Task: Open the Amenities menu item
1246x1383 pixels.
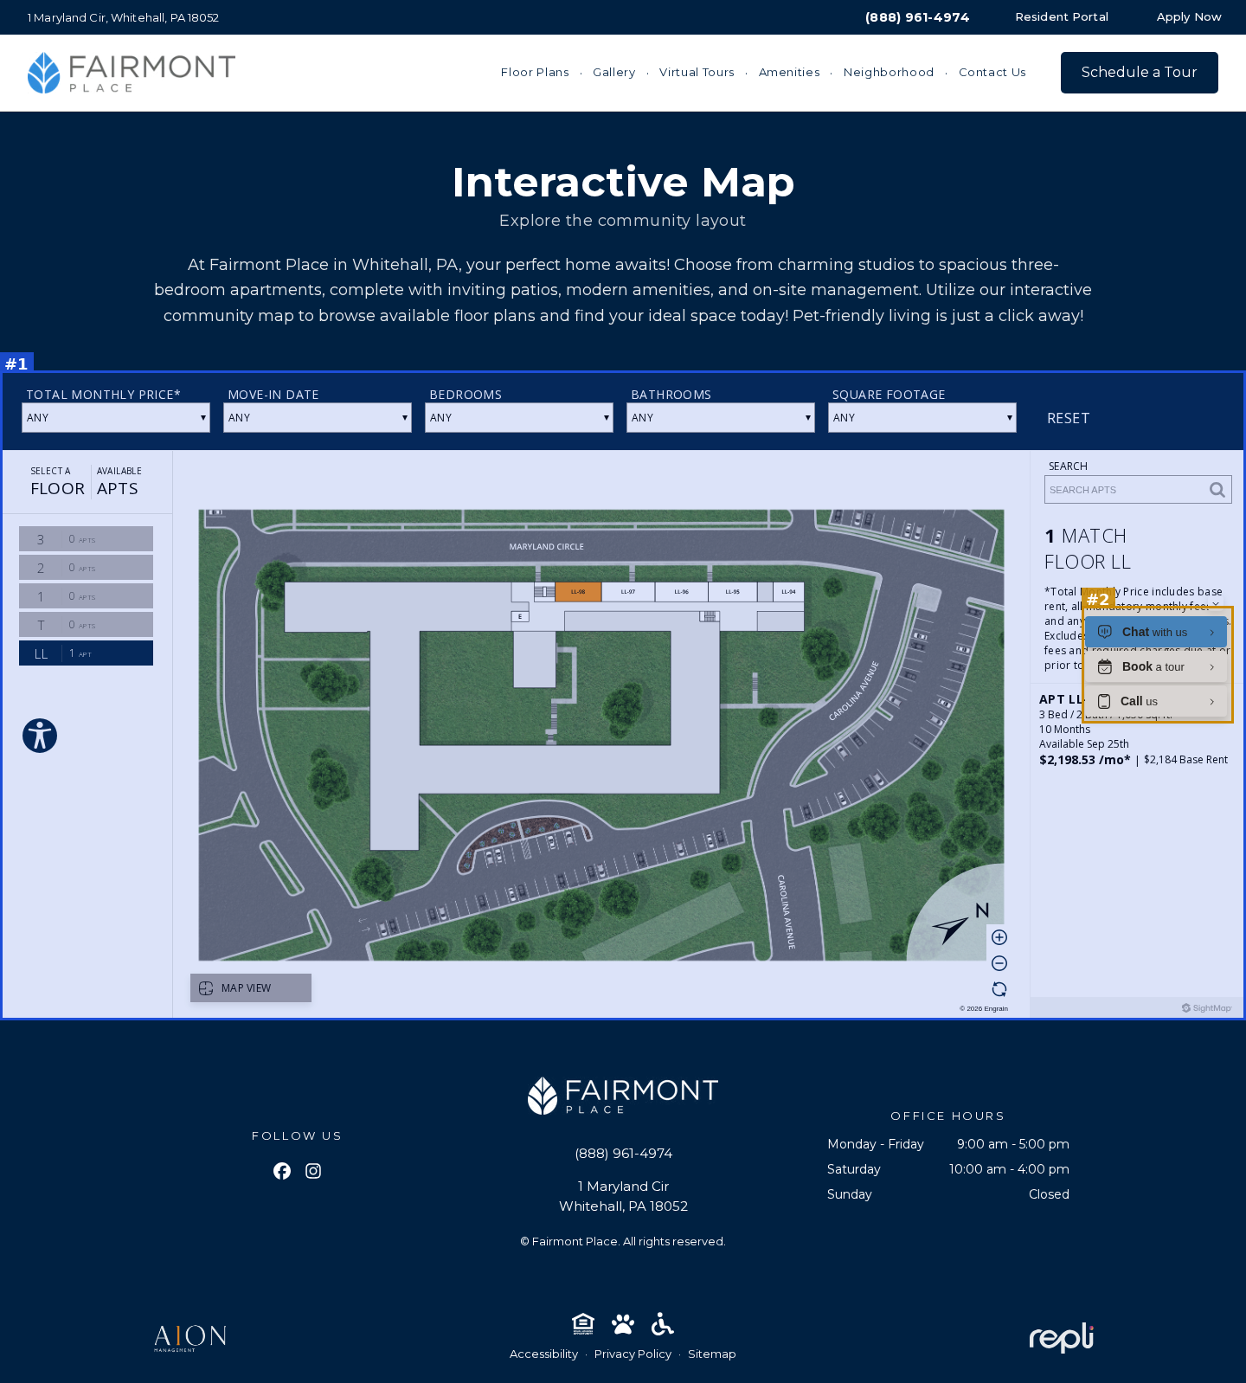Action: click(x=789, y=73)
